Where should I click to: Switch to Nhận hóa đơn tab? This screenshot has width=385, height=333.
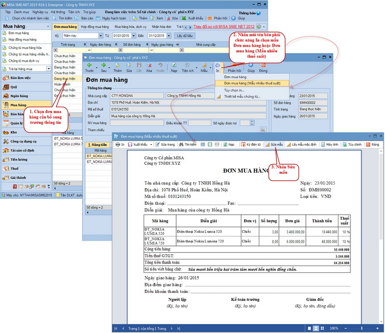click(x=161, y=27)
